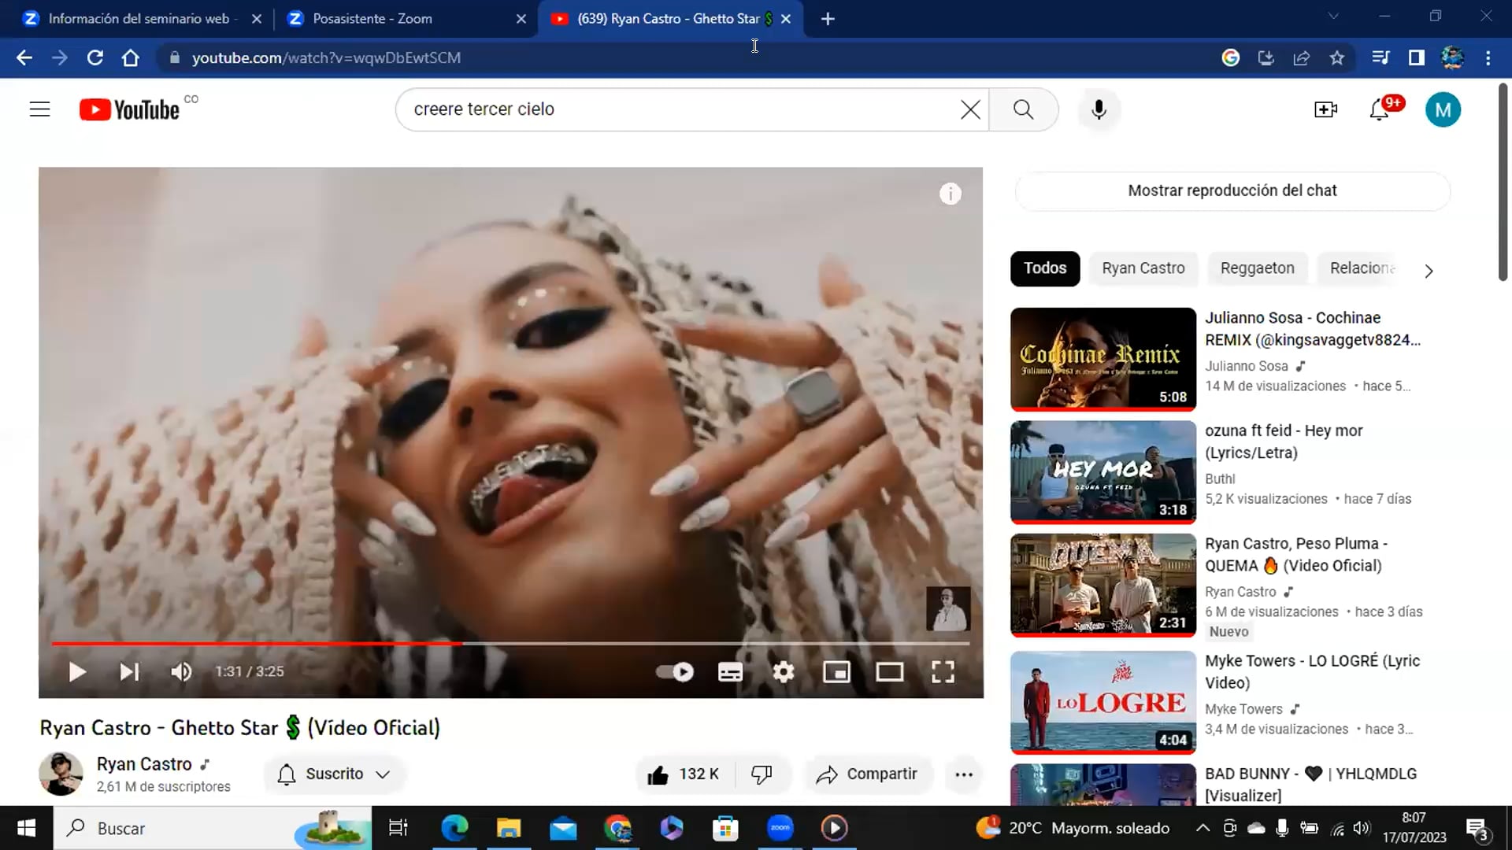Click the Compartir share button

coord(867,774)
